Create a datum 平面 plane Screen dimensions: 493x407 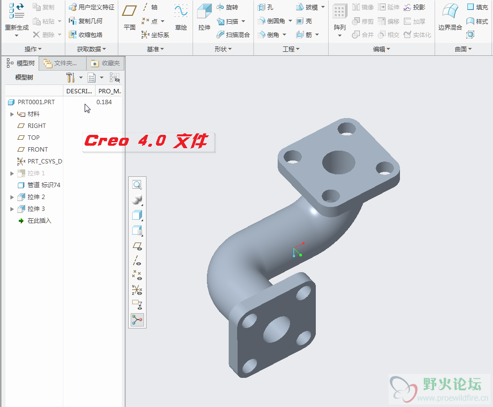(x=130, y=17)
